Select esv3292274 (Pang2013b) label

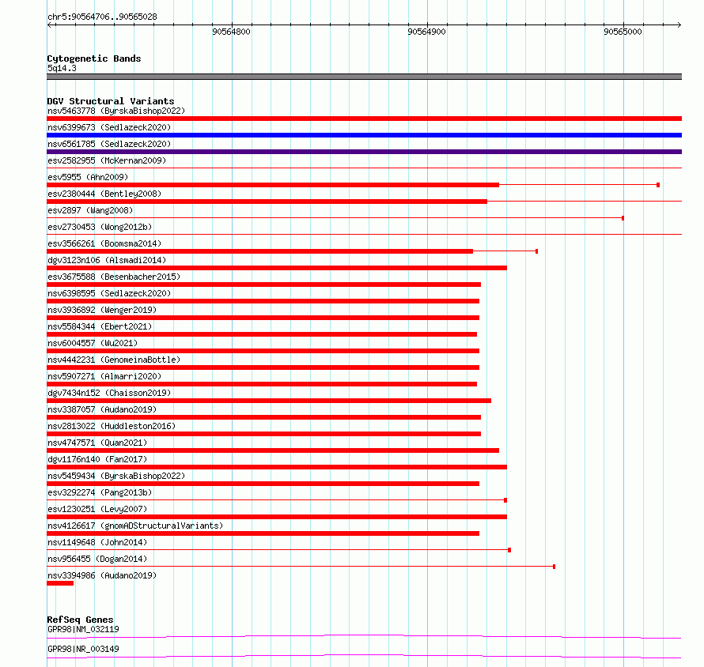pos(100,492)
